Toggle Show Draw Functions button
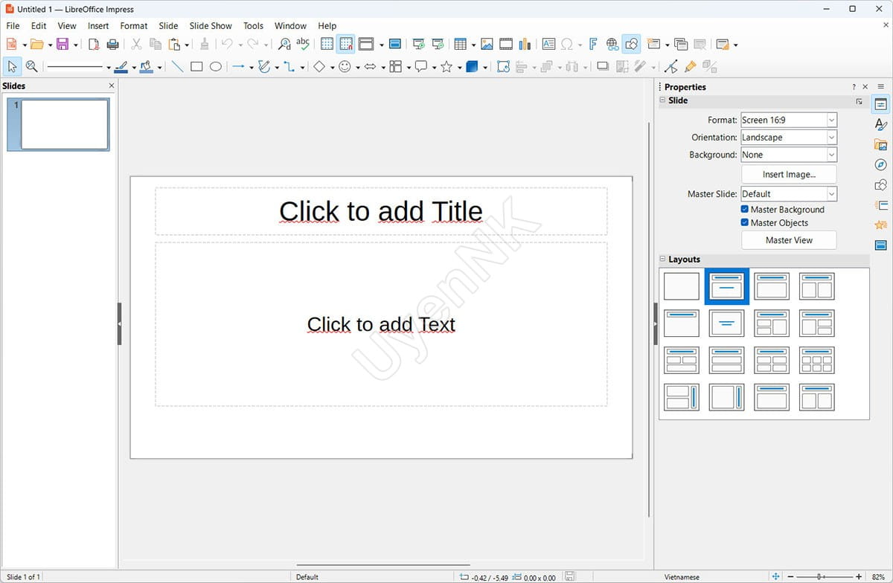The width and height of the screenshot is (893, 583). pos(631,45)
